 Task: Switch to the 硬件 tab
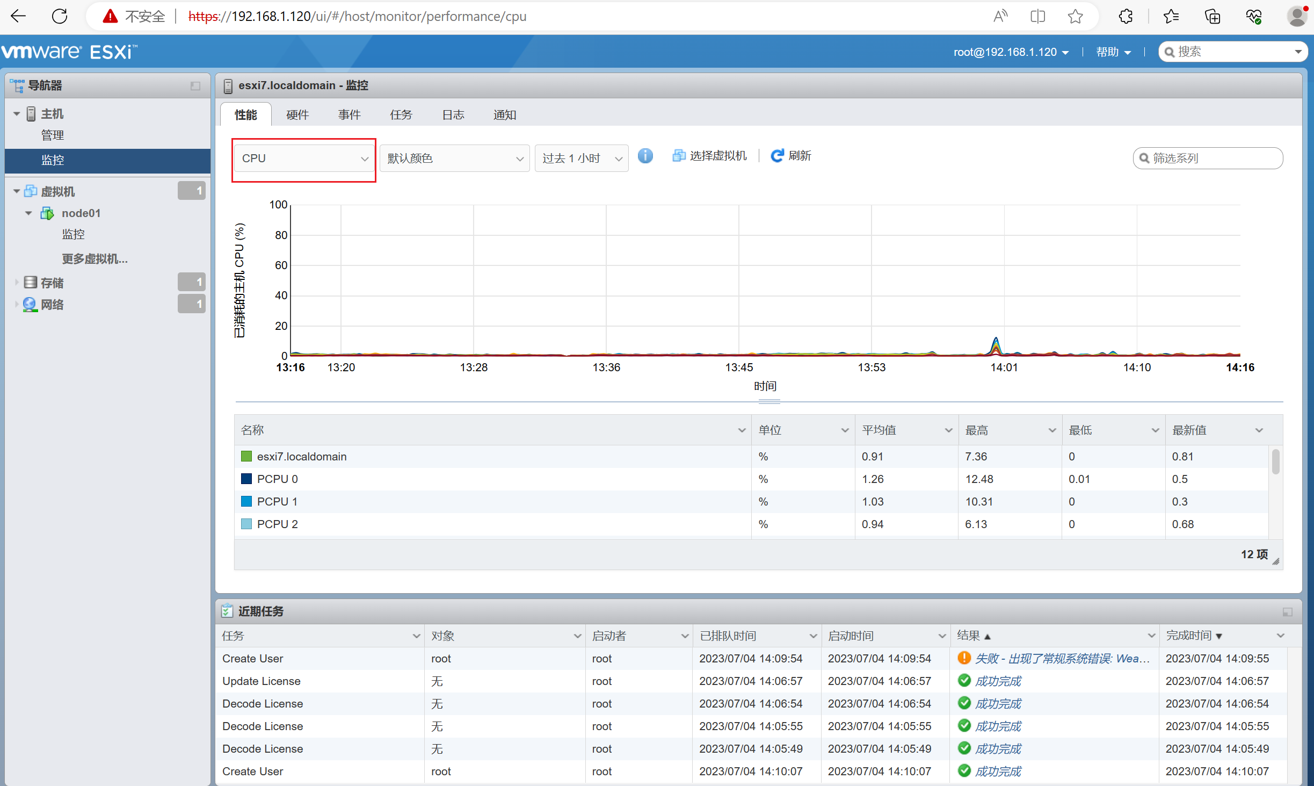(x=297, y=114)
